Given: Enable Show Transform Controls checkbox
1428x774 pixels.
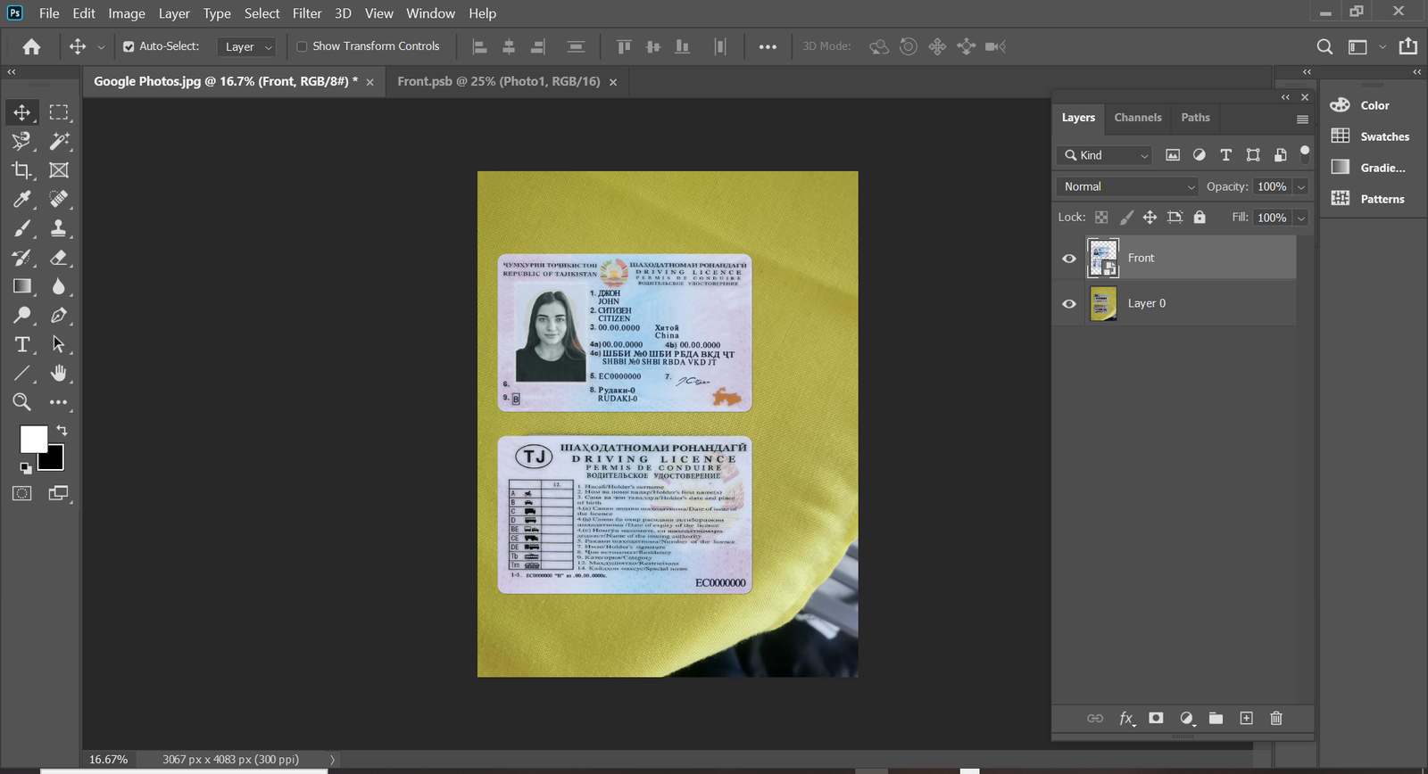Looking at the screenshot, I should [x=302, y=46].
